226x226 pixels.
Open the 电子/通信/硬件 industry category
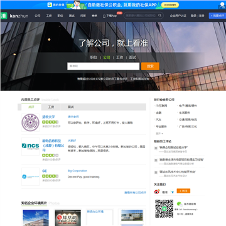tap(188, 105)
